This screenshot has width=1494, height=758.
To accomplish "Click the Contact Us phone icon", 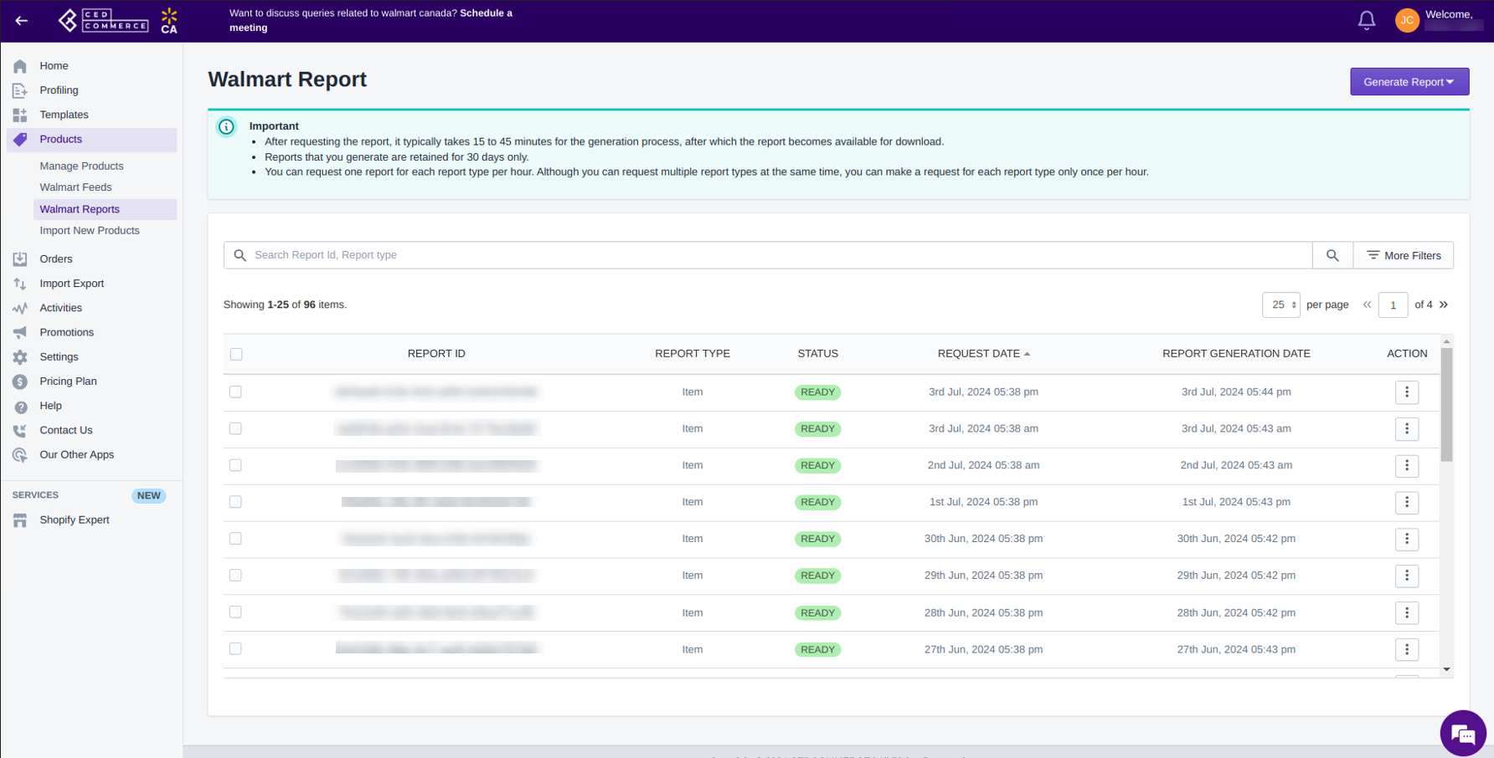I will (20, 431).
